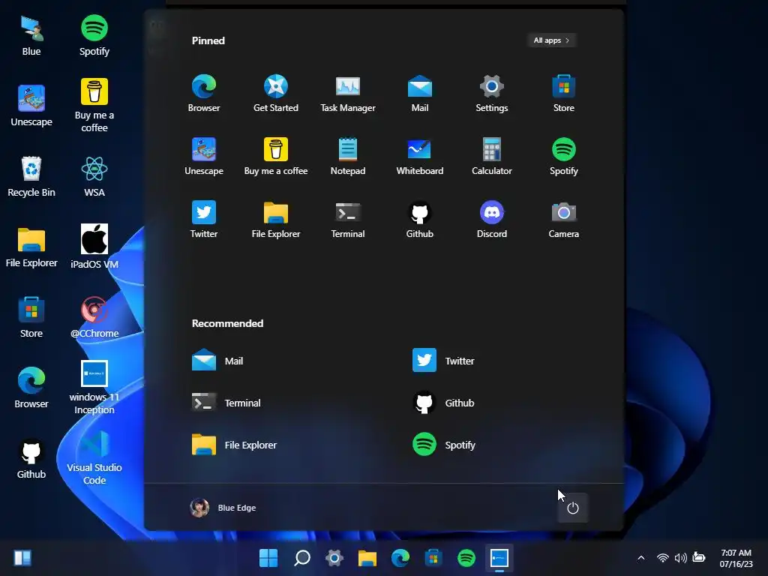This screenshot has width=768, height=576.
Task: Select the Github desktop shortcut
Action: point(31,458)
